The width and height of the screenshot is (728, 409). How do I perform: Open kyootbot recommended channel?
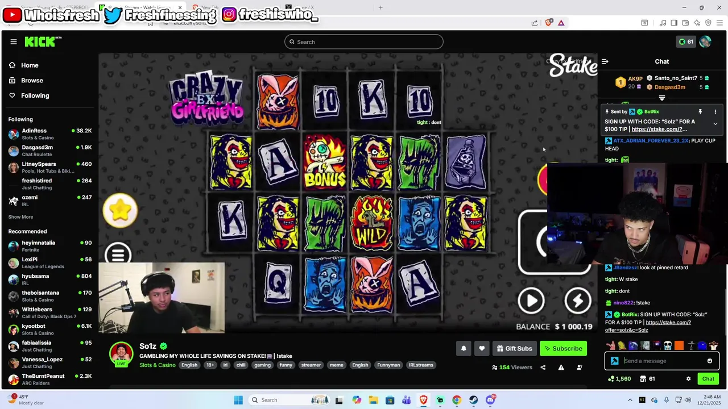50,329
